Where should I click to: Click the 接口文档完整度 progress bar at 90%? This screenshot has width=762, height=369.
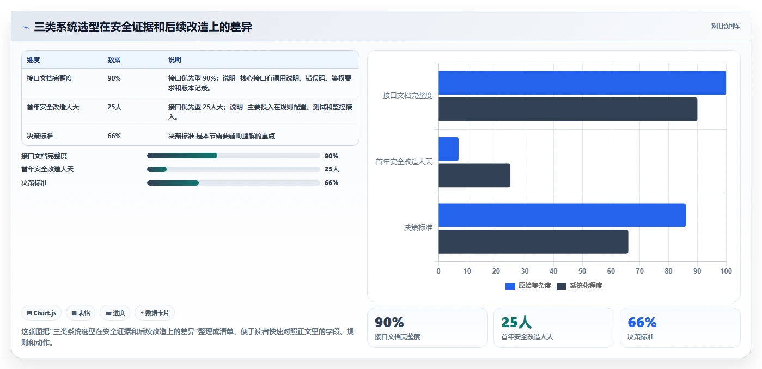[x=233, y=156]
